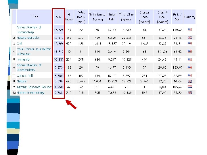Click UK flag in Nature Immunology row
This screenshot has width=207, height=155.
tap(190, 92)
